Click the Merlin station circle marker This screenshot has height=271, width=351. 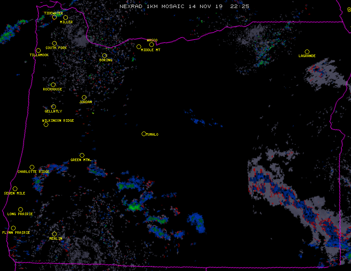[54, 234]
